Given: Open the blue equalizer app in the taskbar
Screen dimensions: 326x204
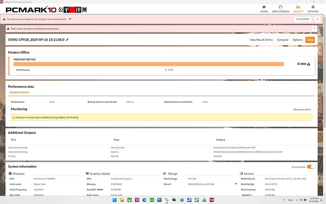Looking at the screenshot, I should coord(160,200).
